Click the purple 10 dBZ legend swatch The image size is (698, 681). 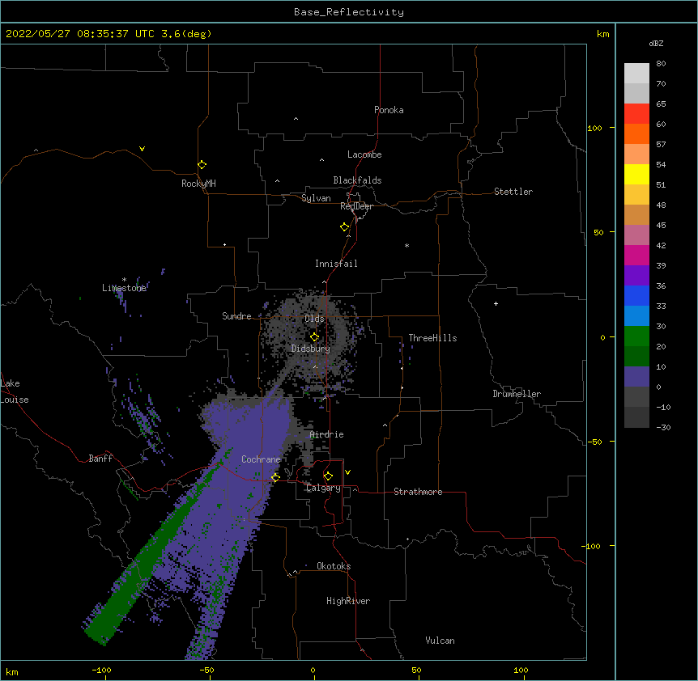point(636,376)
